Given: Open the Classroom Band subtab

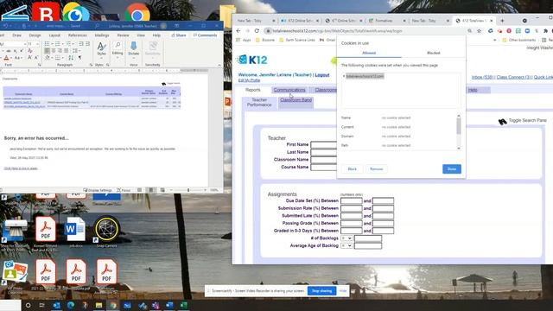Looking at the screenshot, I should [x=296, y=100].
